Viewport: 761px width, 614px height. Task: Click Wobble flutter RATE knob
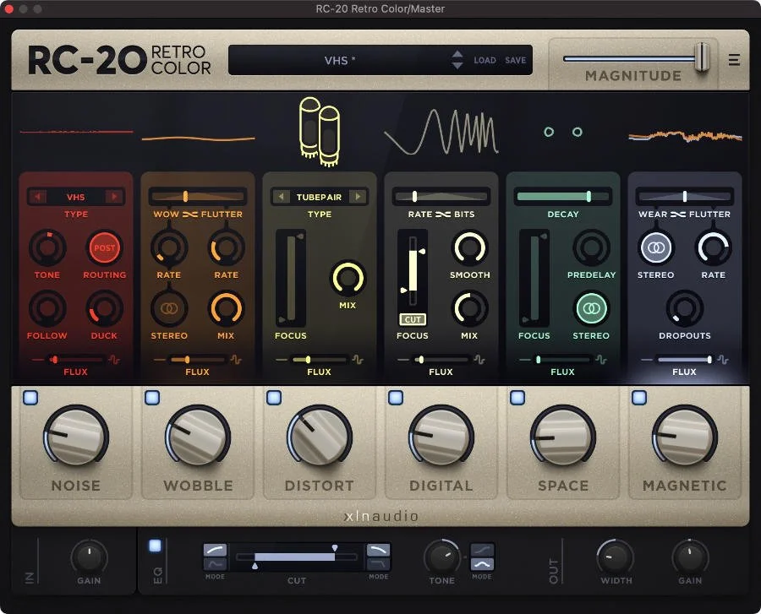pos(226,247)
